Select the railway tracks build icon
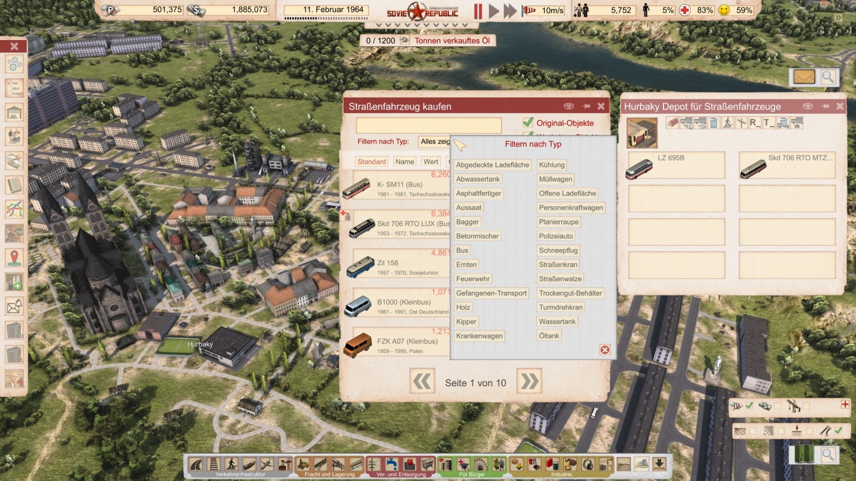The image size is (856, 481). [x=213, y=463]
